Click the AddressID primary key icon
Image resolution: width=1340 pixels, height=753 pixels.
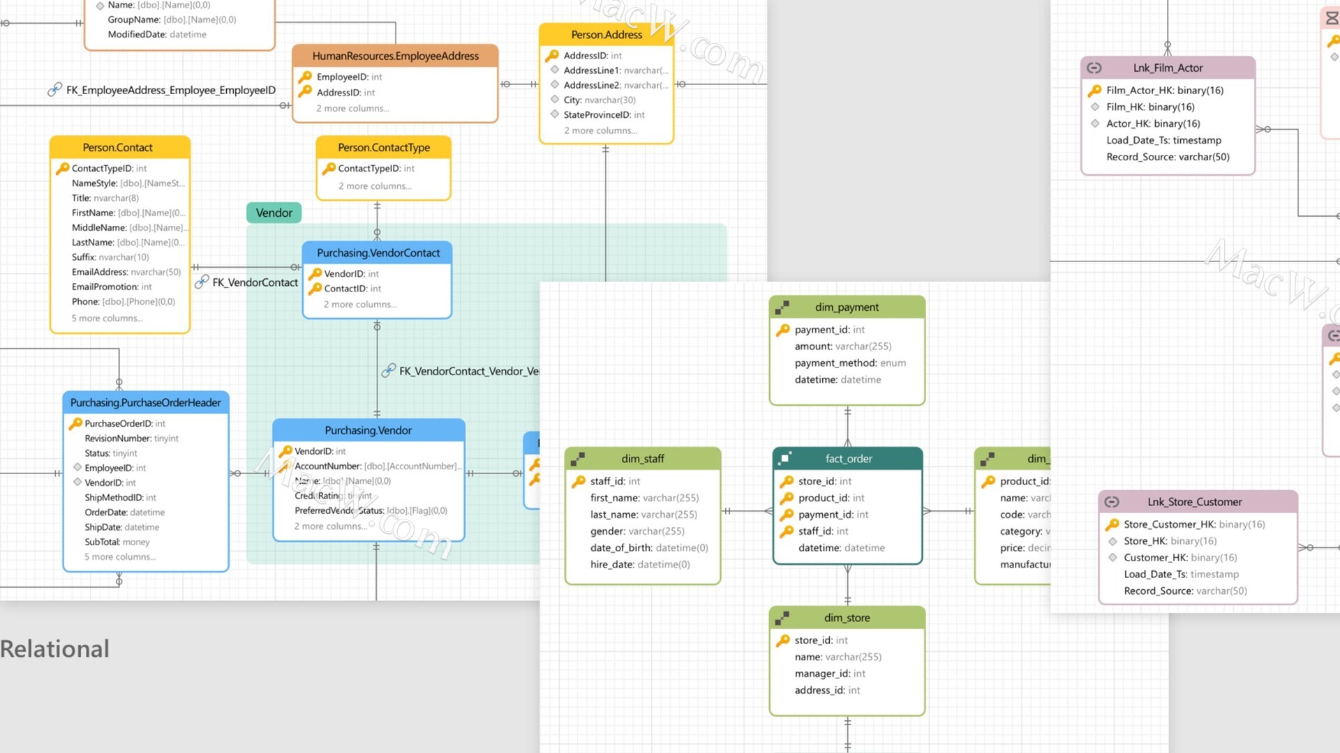click(552, 55)
